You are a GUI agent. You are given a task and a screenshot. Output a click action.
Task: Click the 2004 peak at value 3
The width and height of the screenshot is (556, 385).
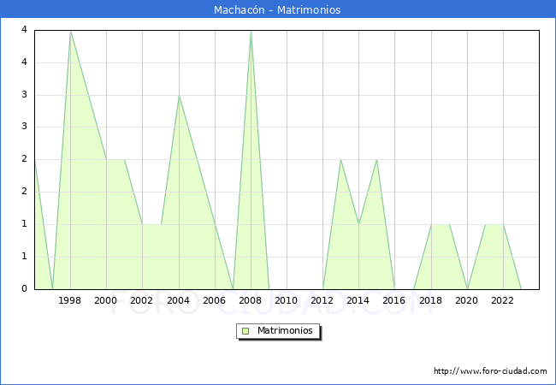[x=178, y=95]
